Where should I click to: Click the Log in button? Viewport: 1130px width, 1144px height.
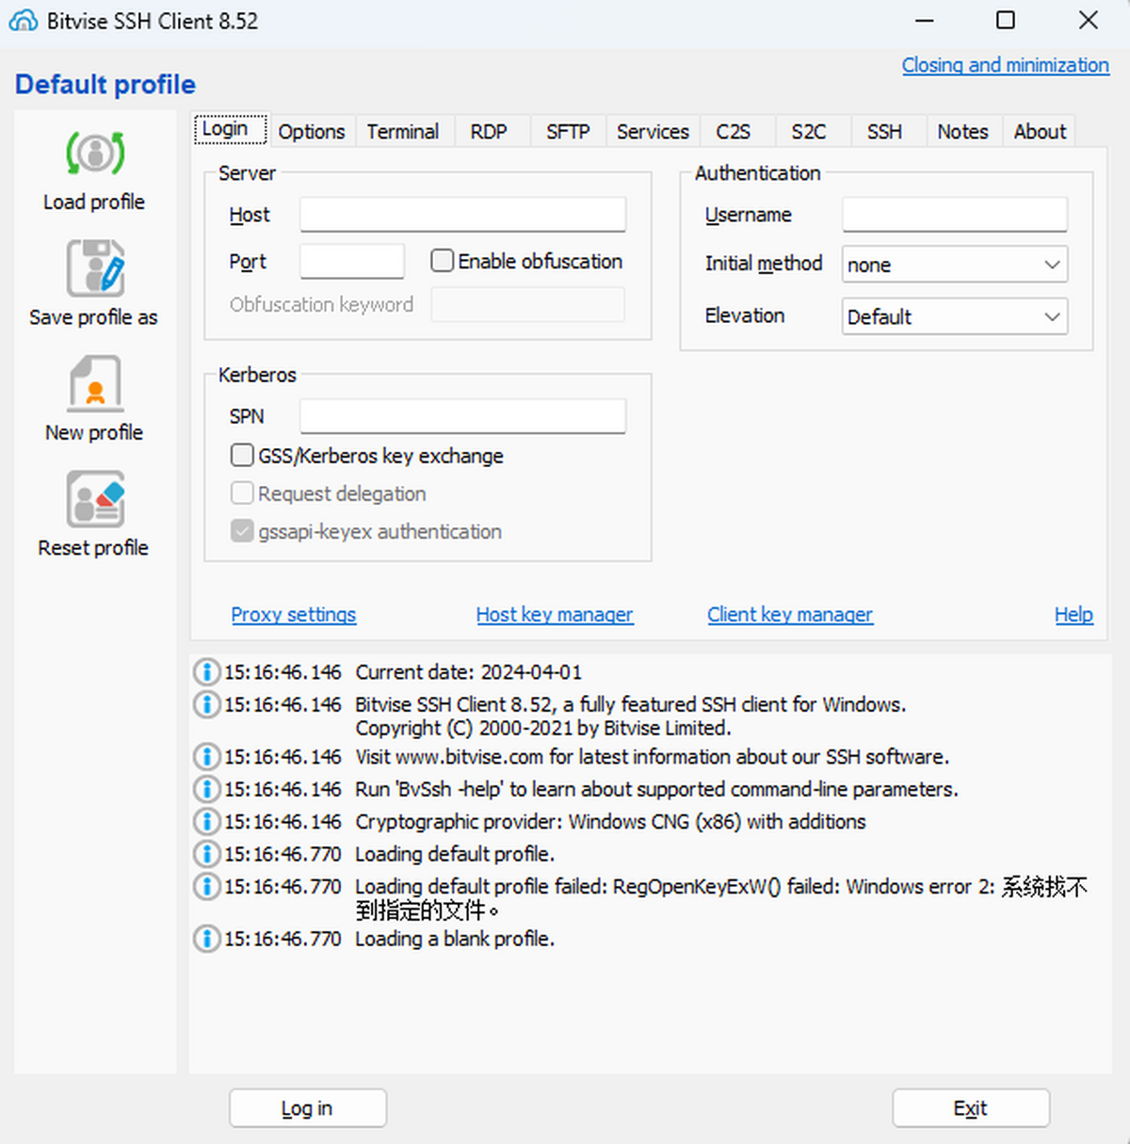click(308, 1108)
